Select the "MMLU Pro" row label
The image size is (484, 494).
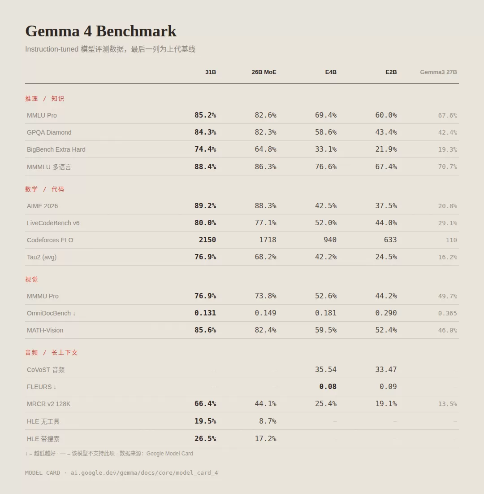42,115
